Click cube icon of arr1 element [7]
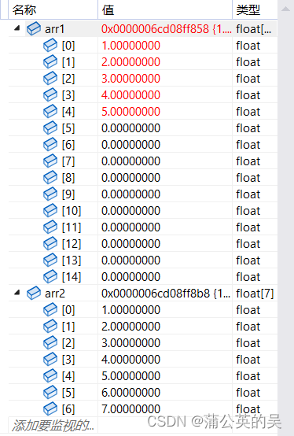Screen dimensions: 294x436 pyautogui.click(x=50, y=161)
